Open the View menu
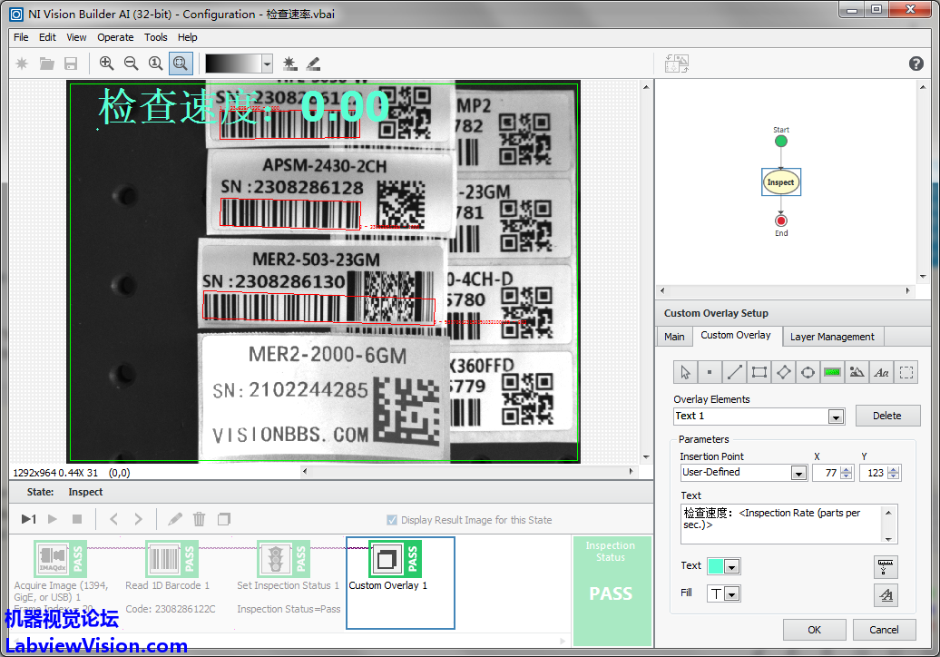This screenshot has height=657, width=940. [76, 37]
